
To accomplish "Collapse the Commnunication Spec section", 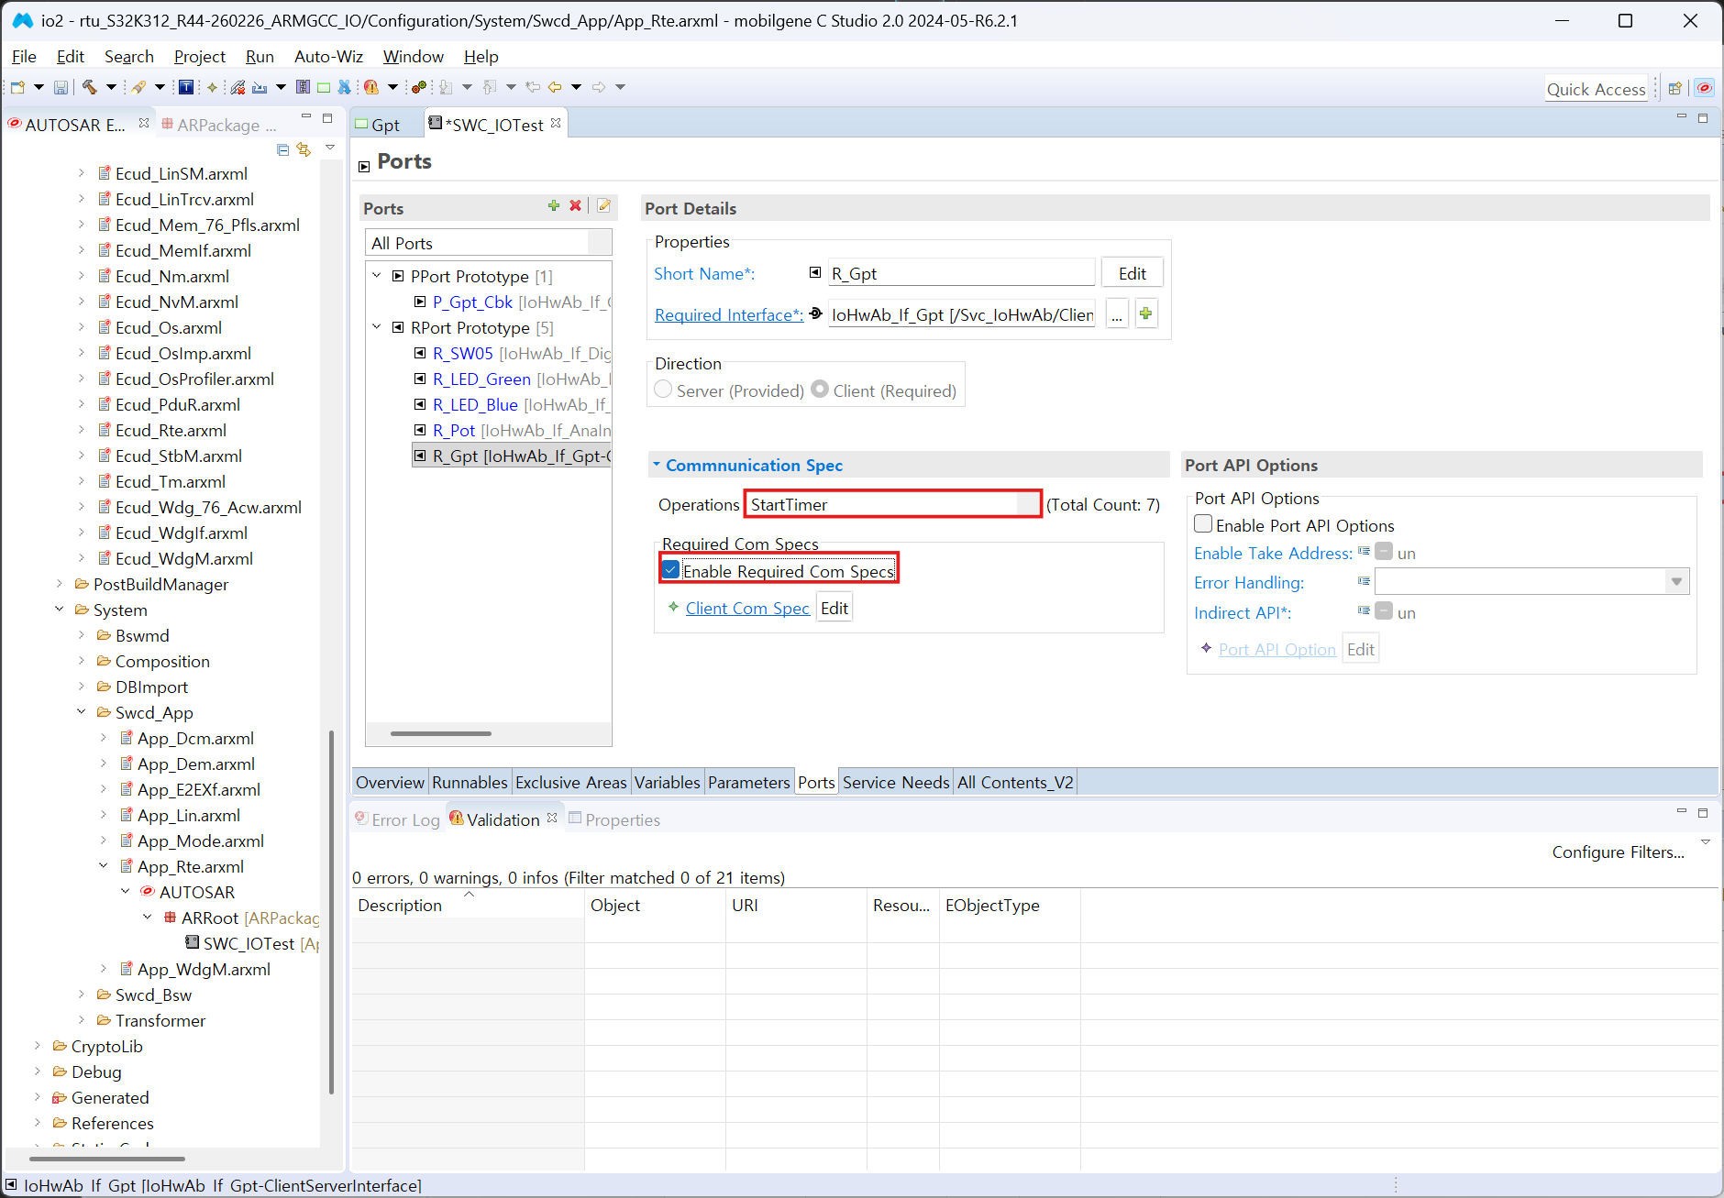I will 657,465.
